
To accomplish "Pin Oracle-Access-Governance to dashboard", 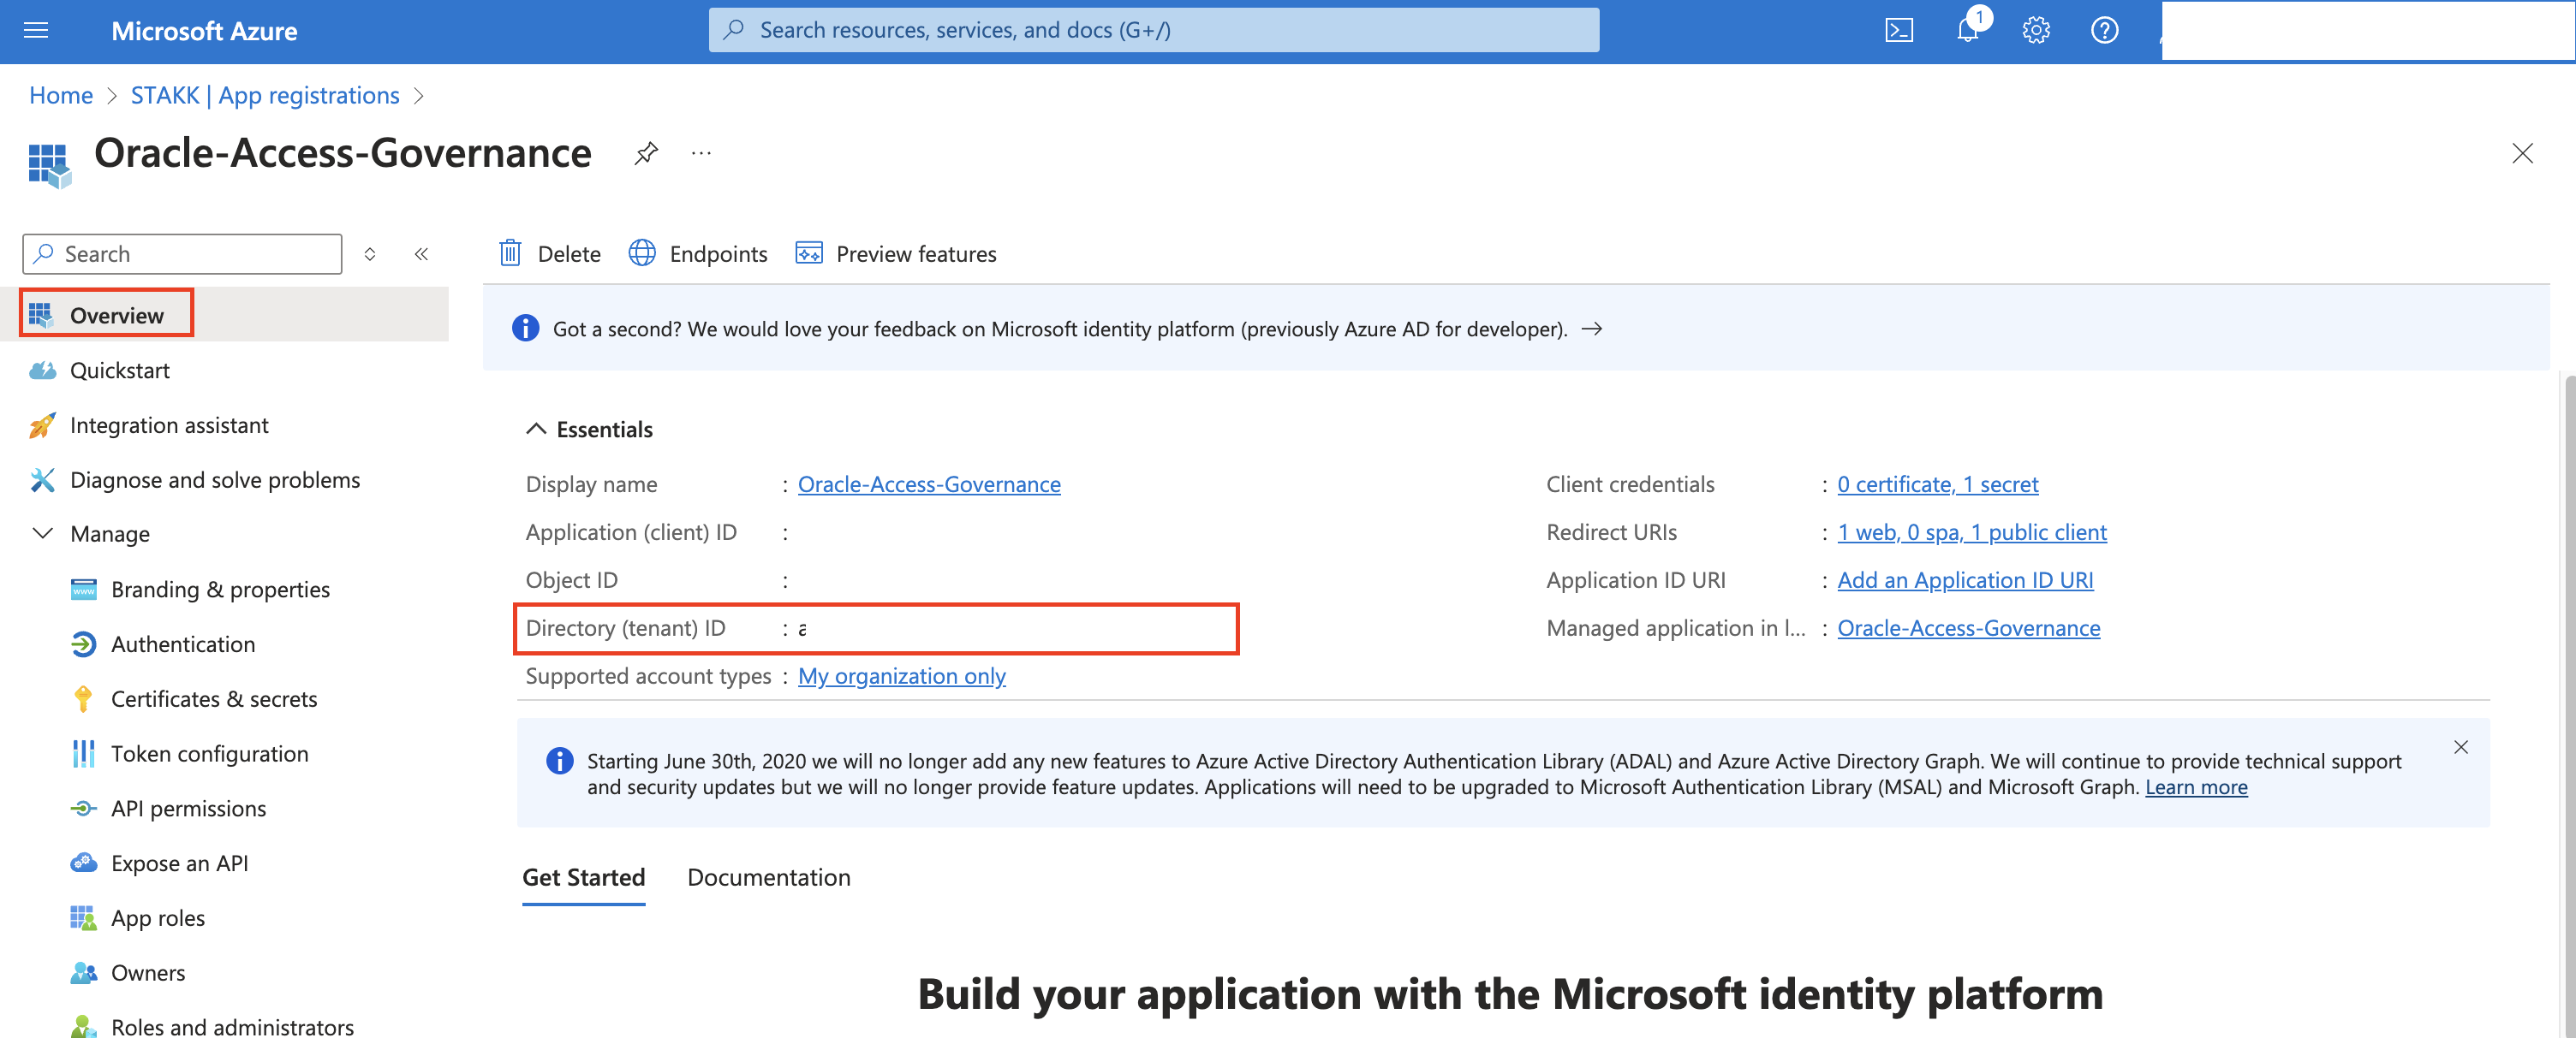I will tap(646, 153).
